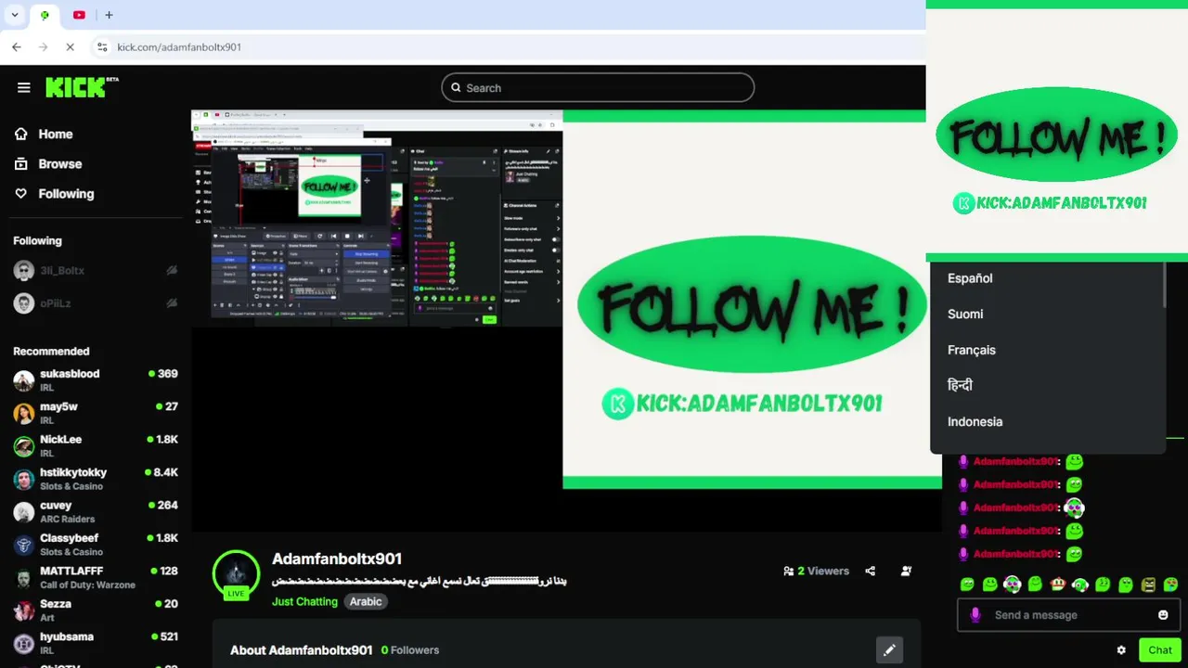
Task: Open hyubsama IRL channel
Action: click(x=95, y=643)
